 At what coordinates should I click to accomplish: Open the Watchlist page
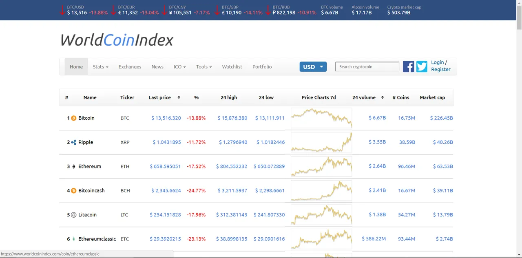[232, 67]
